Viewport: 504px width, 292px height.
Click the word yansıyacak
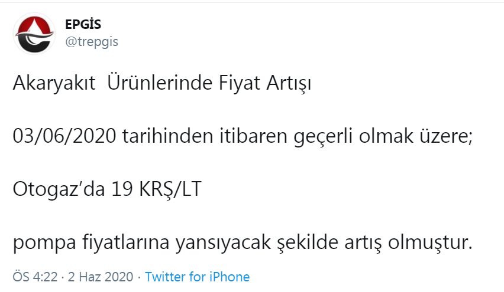pos(224,242)
